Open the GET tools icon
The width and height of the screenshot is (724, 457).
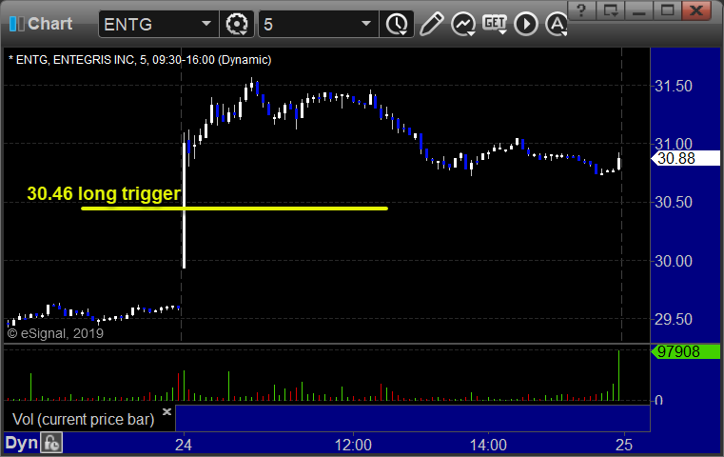pyautogui.click(x=495, y=24)
